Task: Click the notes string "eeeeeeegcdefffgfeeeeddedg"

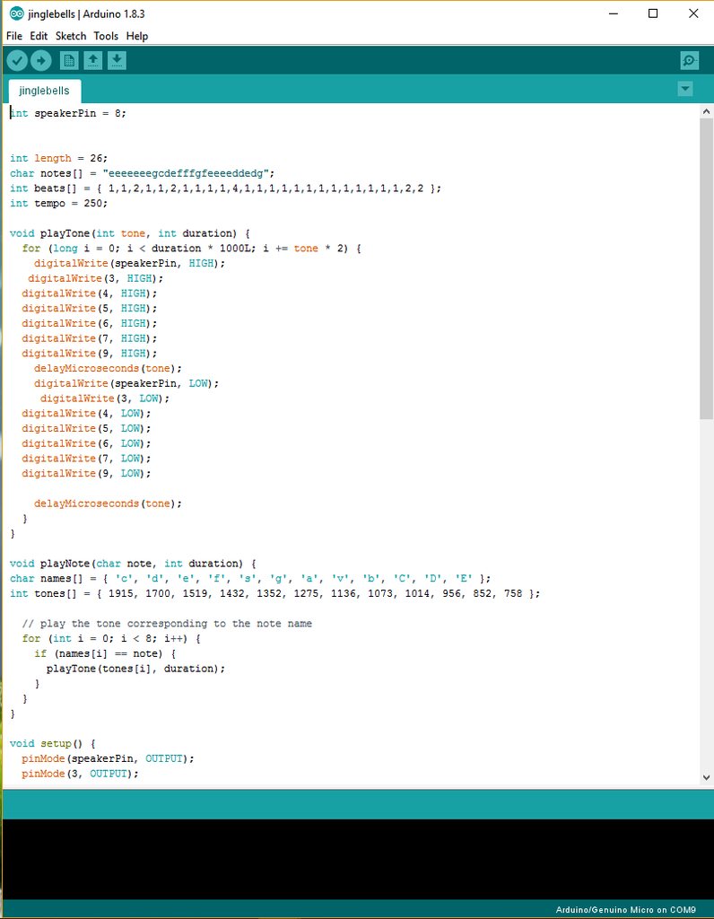Action: (186, 173)
